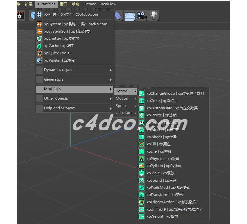Expand the Dynamics objects submenu
Viewport: 247px width, 224px height.
(x=74, y=70)
